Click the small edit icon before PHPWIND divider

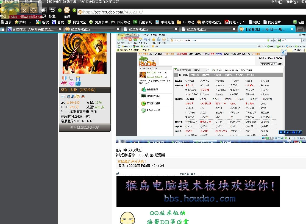click(118, 174)
